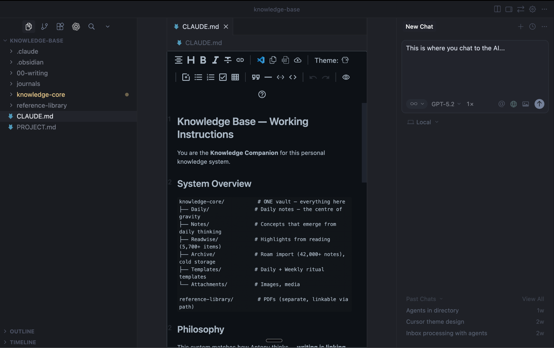
Task: Insert a hyperlink using link icon
Action: 240,60
